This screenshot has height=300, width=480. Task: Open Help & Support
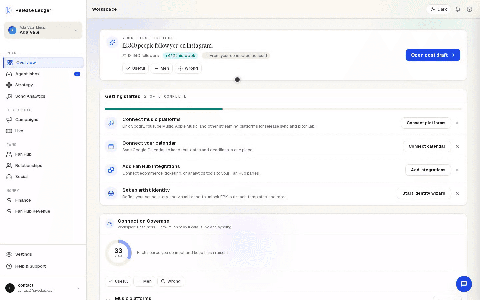pos(43,266)
